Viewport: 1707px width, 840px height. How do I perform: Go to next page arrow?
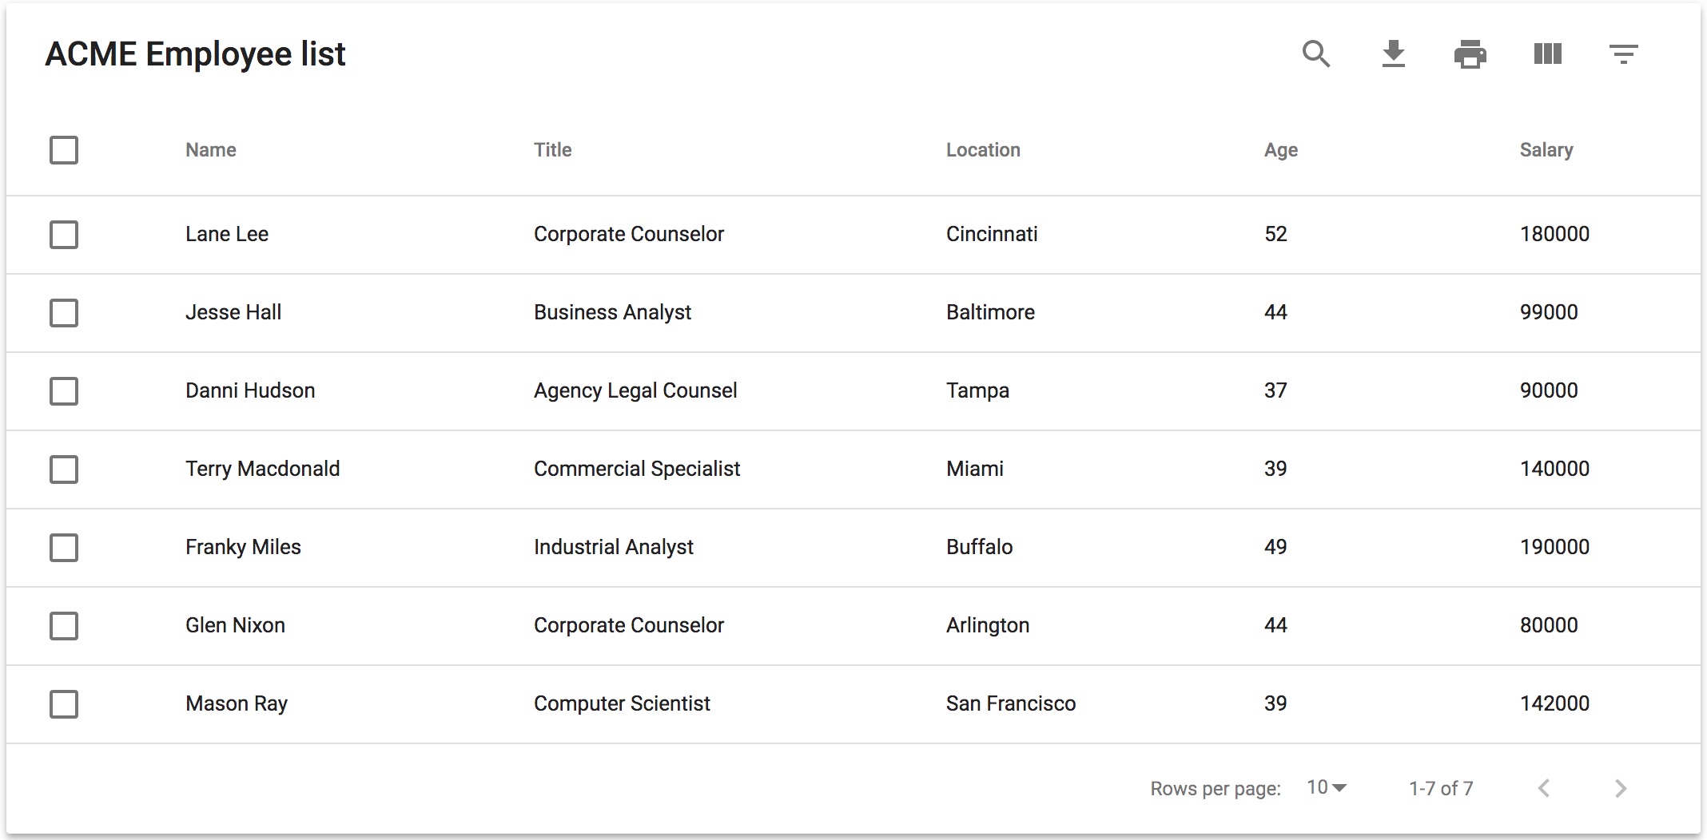pos(1620,788)
